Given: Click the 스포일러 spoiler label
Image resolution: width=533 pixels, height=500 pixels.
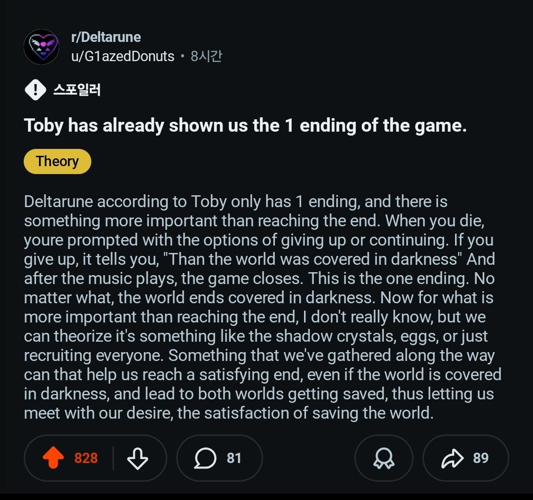Looking at the screenshot, I should pyautogui.click(x=77, y=90).
